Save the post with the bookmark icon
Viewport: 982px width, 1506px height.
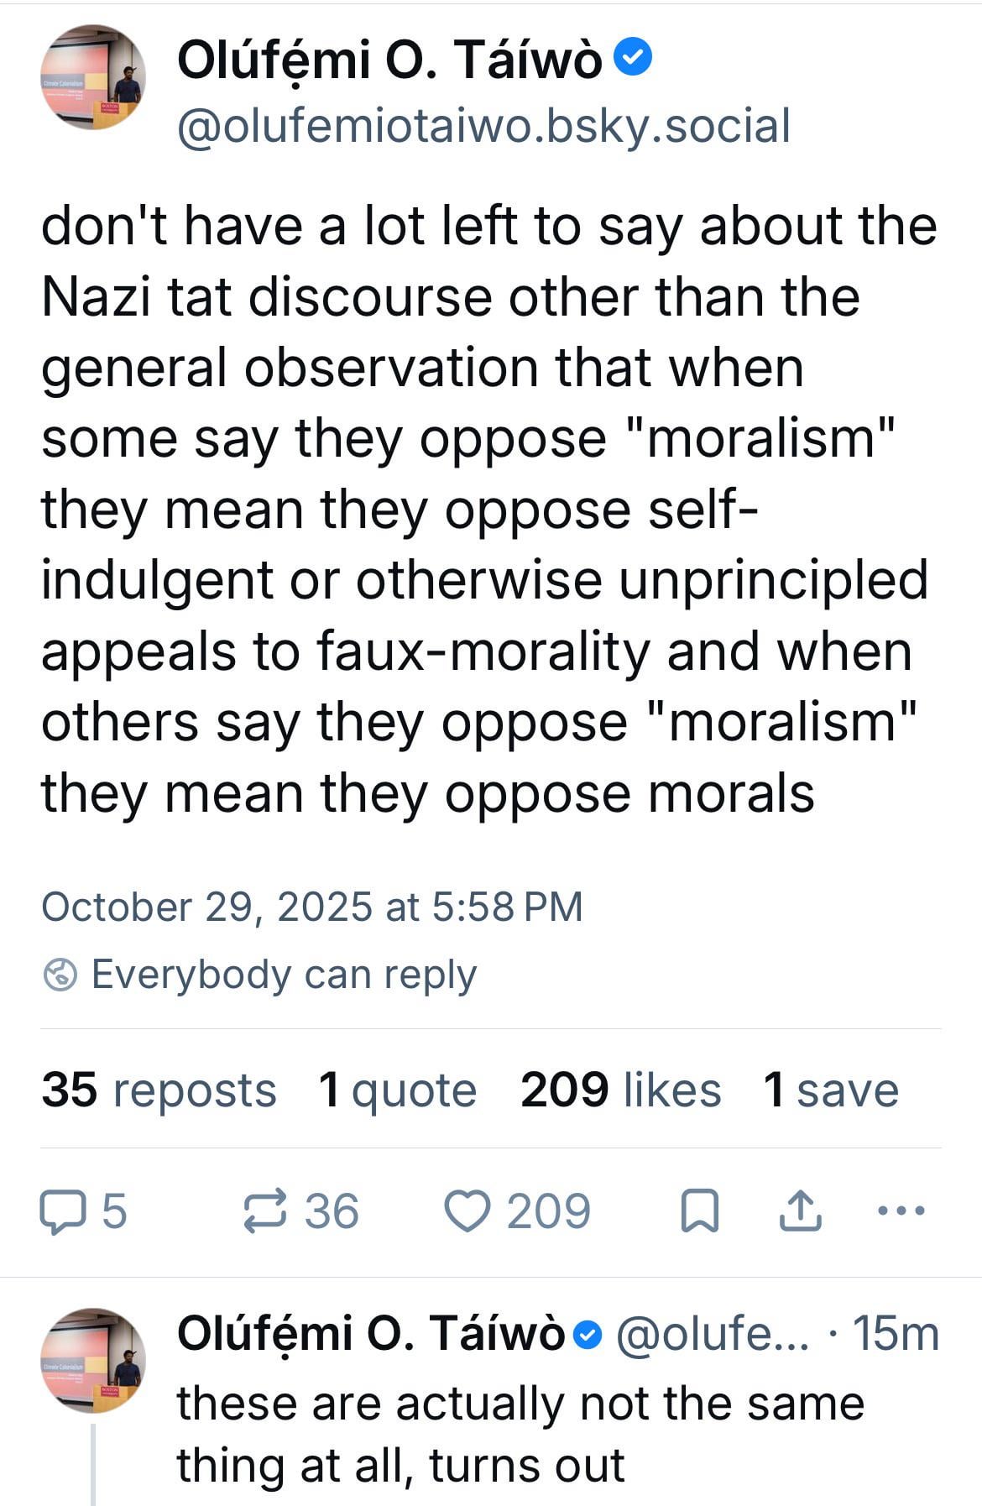click(699, 1212)
